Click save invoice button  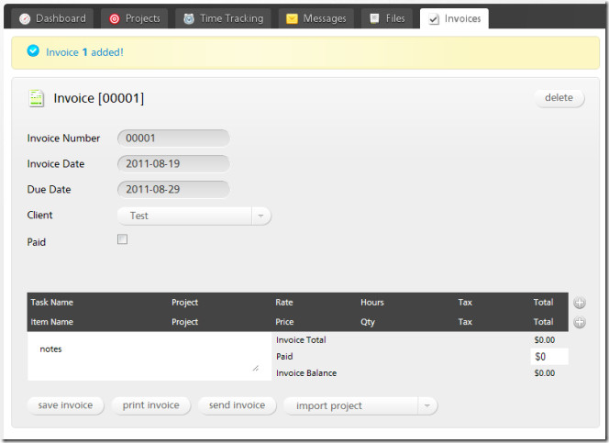[x=66, y=405]
